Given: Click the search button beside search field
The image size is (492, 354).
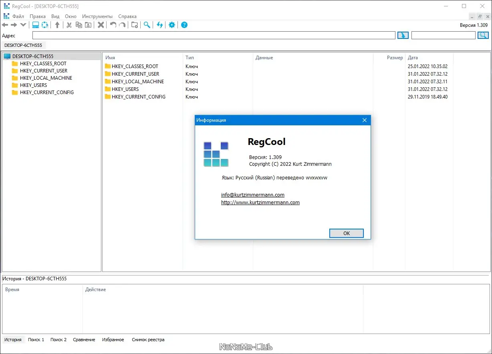Looking at the screenshot, I should tap(483, 35).
